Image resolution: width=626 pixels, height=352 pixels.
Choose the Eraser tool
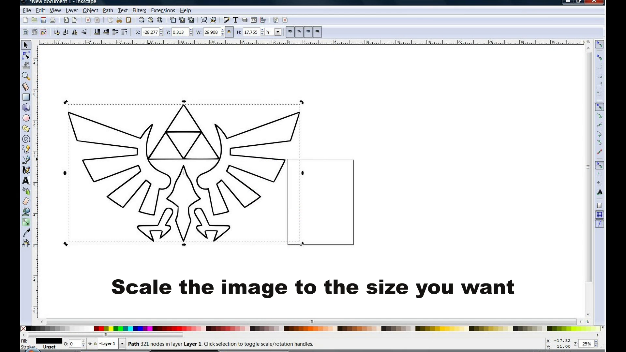point(26,201)
